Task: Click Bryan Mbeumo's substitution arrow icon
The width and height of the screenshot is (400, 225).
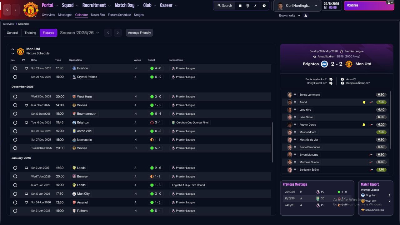Action: click(371, 155)
